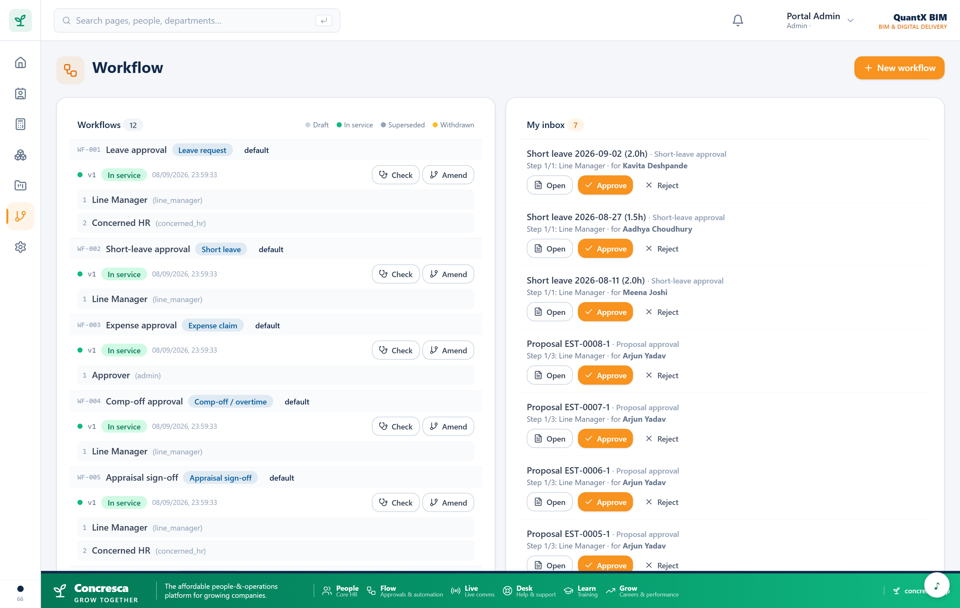Click the Approver (admin) step row
This screenshot has width=960, height=608.
coord(276,375)
